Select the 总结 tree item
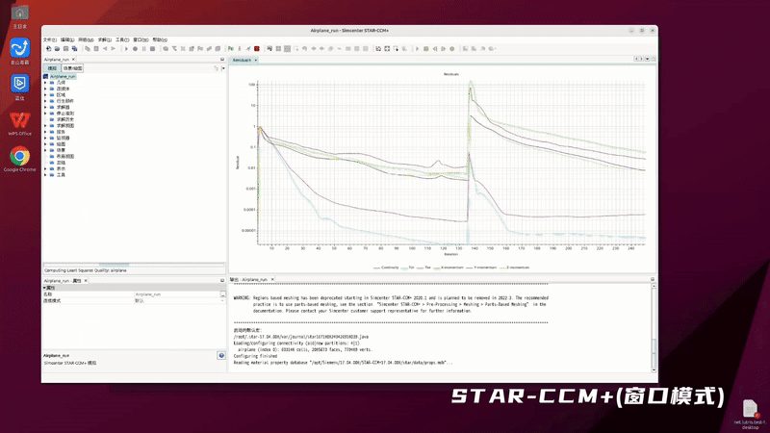The width and height of the screenshot is (770, 433). click(61, 163)
